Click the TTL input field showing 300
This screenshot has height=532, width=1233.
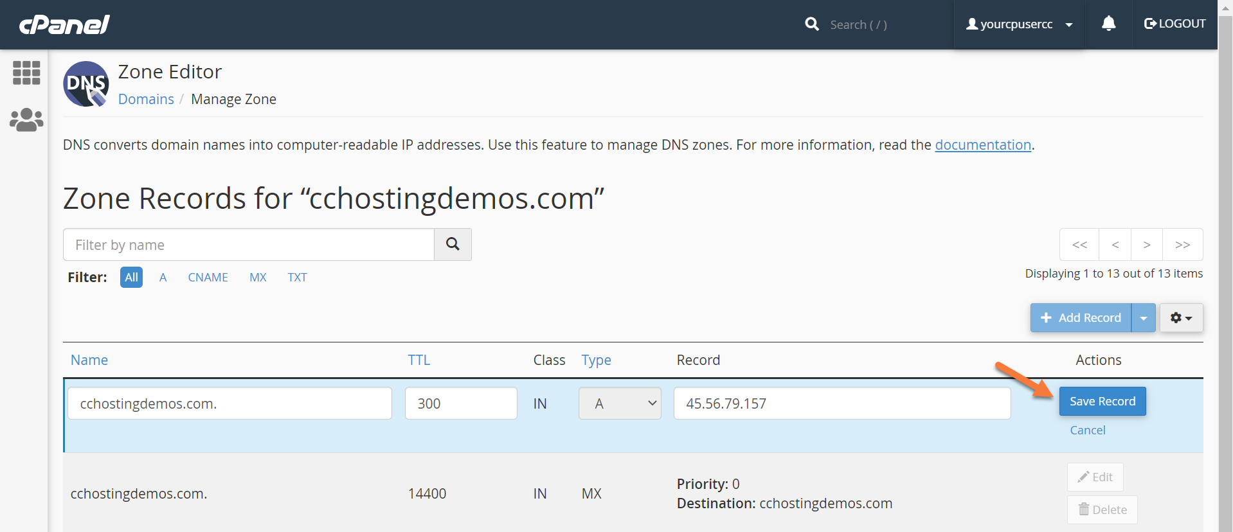[461, 403]
